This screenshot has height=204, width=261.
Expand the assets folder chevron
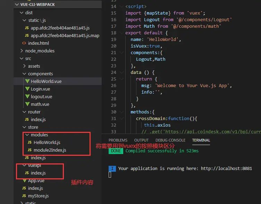tap(24, 66)
